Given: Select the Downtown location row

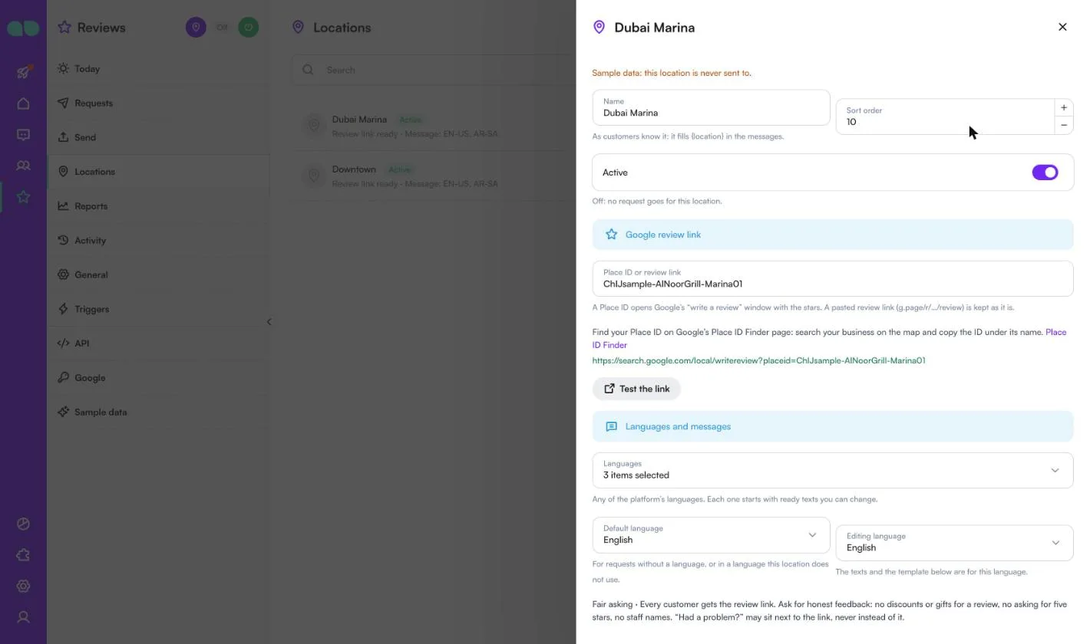Looking at the screenshot, I should click(x=434, y=176).
